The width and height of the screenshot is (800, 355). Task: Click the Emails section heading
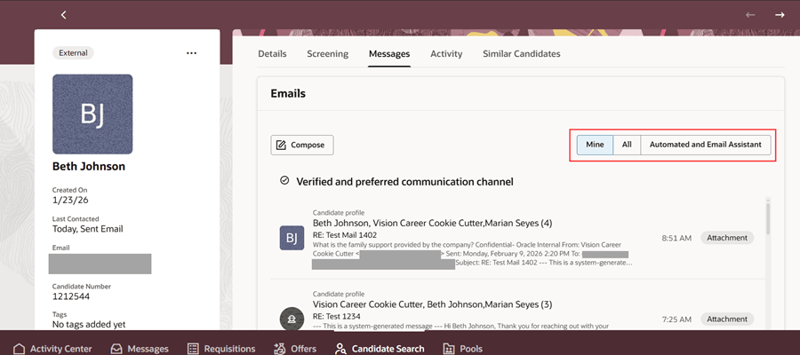[x=288, y=94]
